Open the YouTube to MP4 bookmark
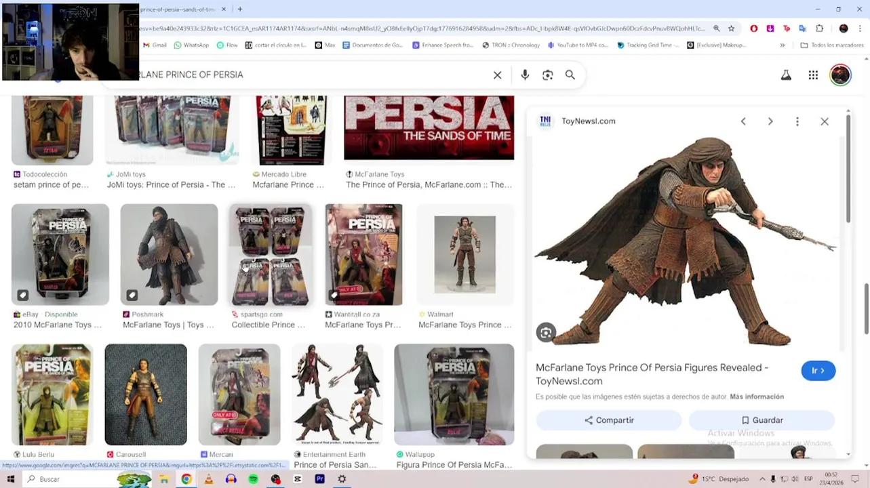This screenshot has height=488, width=870. pyautogui.click(x=578, y=45)
